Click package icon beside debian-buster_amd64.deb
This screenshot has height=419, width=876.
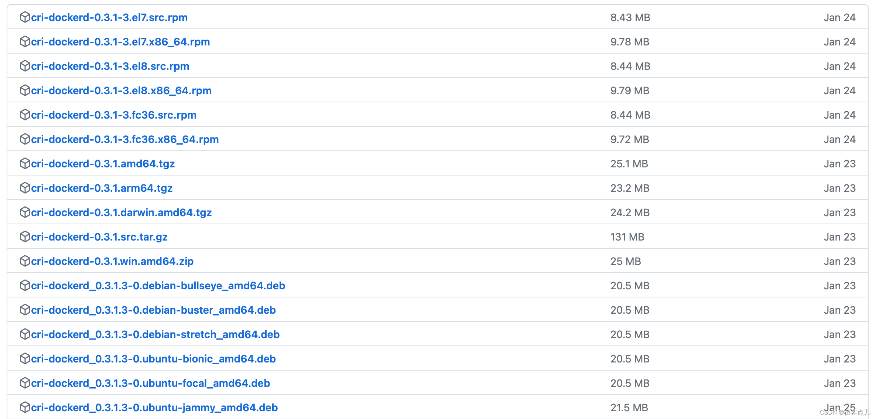click(25, 310)
